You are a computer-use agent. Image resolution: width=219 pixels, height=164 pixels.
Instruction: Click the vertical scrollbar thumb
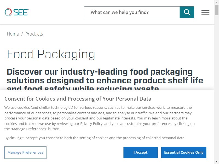[x=217, y=10]
